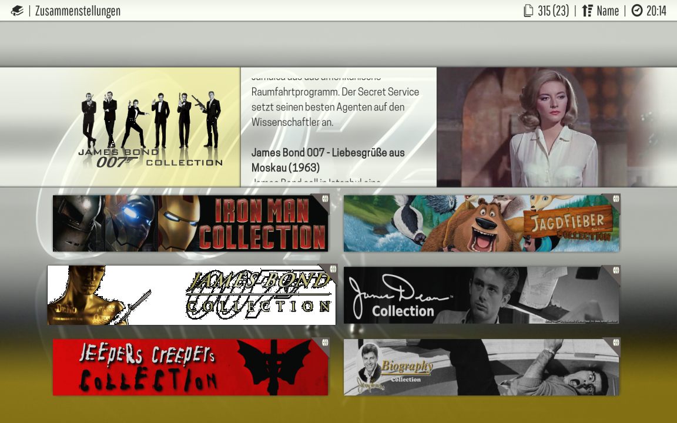Click the 315 (23) item counter
The image size is (677, 423).
553,11
